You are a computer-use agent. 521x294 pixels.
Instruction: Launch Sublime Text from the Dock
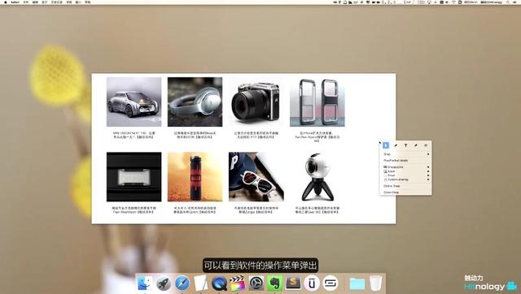click(293, 283)
